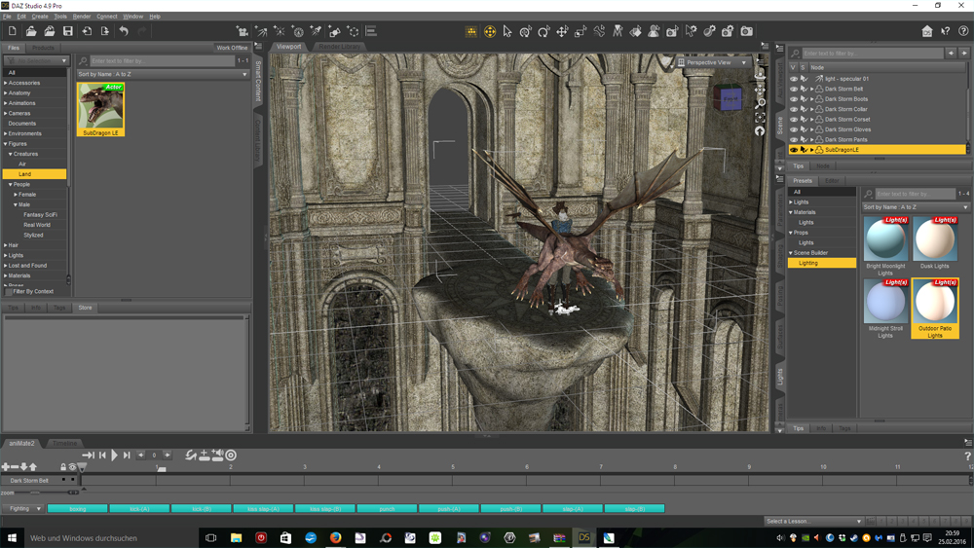974x548 pixels.
Task: Create a new scene with New icon
Action: coord(12,32)
